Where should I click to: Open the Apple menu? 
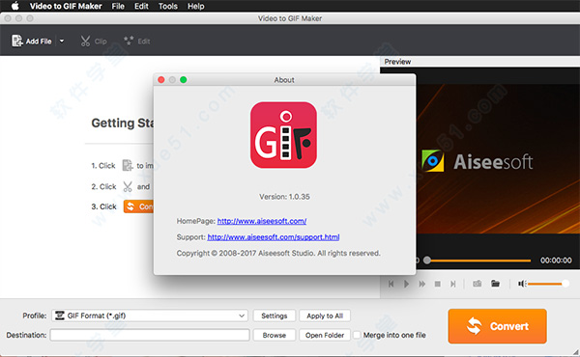[14, 6]
